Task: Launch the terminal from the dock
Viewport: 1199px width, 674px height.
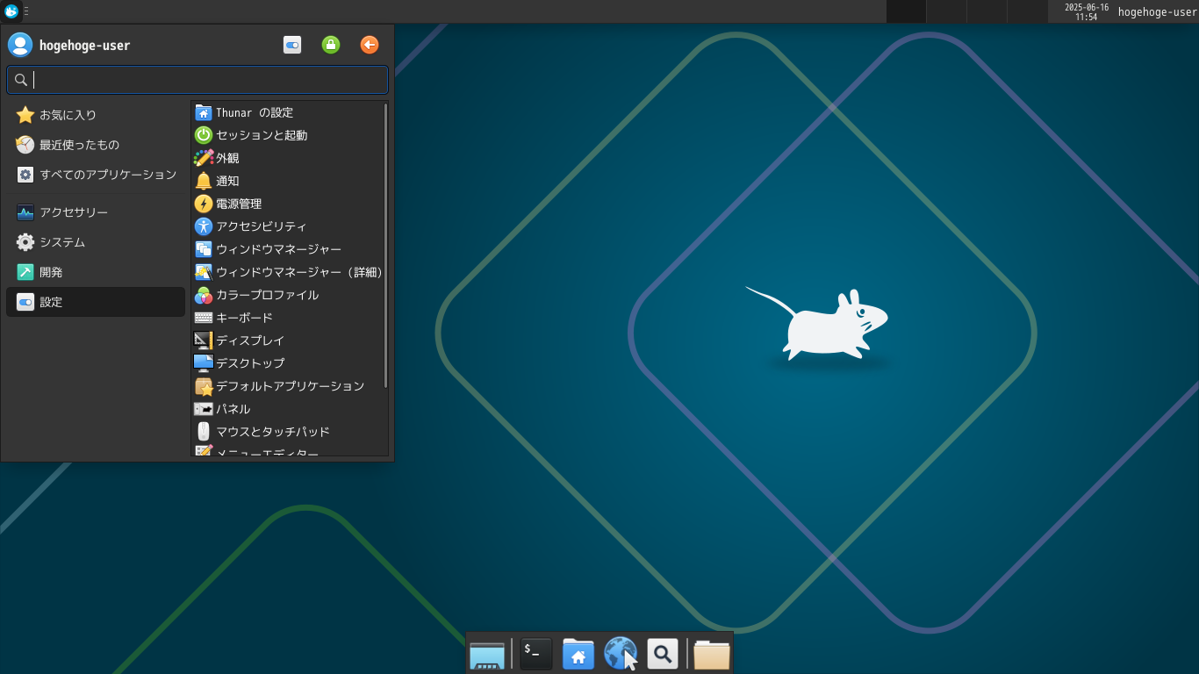Action: pos(535,654)
